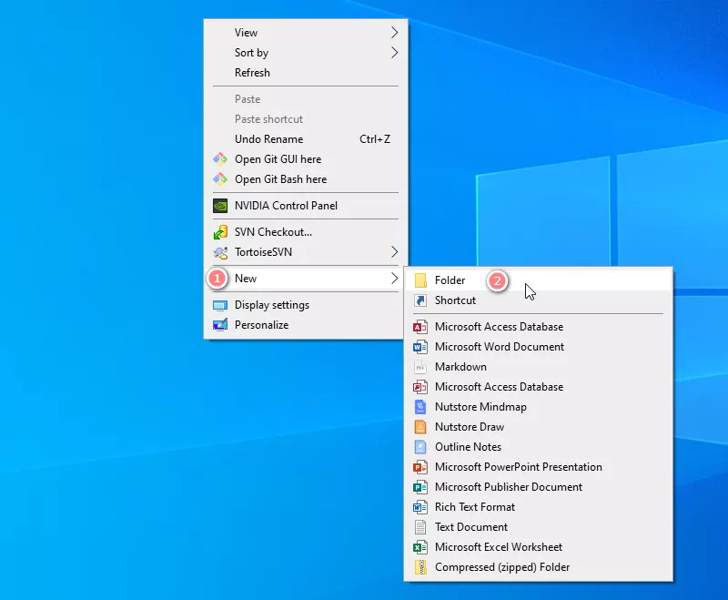Click the Text Document page icon
Screen dimensions: 728x600
tap(420, 527)
